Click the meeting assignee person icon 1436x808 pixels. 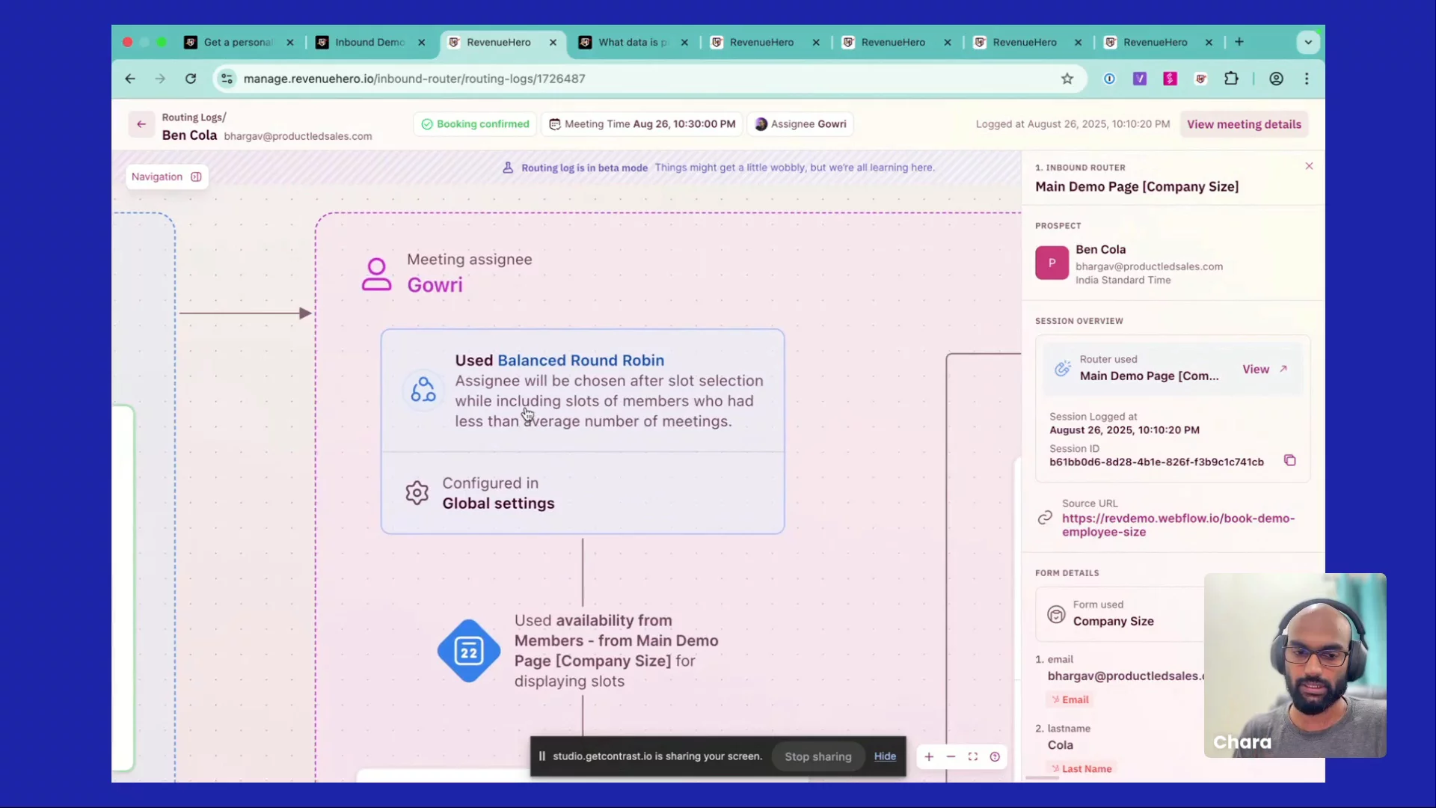[x=376, y=274]
